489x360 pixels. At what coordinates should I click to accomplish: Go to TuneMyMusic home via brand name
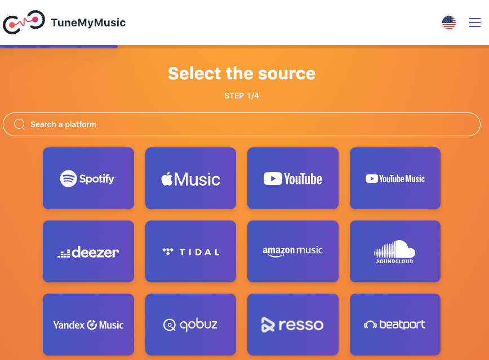point(88,23)
